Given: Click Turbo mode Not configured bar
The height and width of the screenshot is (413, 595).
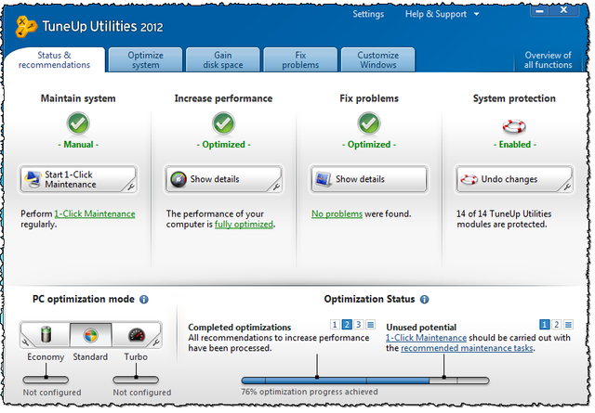Looking at the screenshot, I should pos(136,380).
